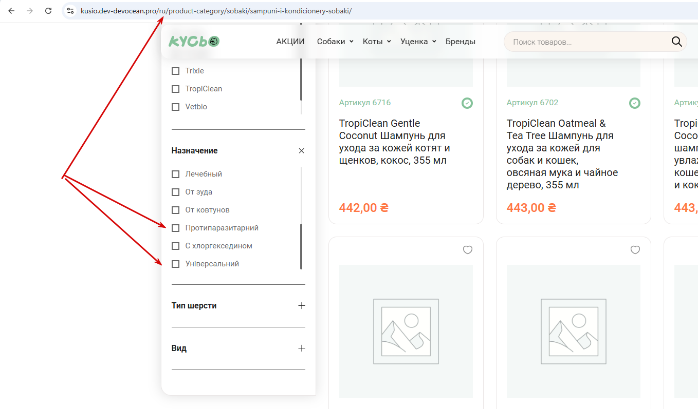The width and height of the screenshot is (698, 409).
Task: Add second-row first product to wishlist
Action: click(467, 250)
